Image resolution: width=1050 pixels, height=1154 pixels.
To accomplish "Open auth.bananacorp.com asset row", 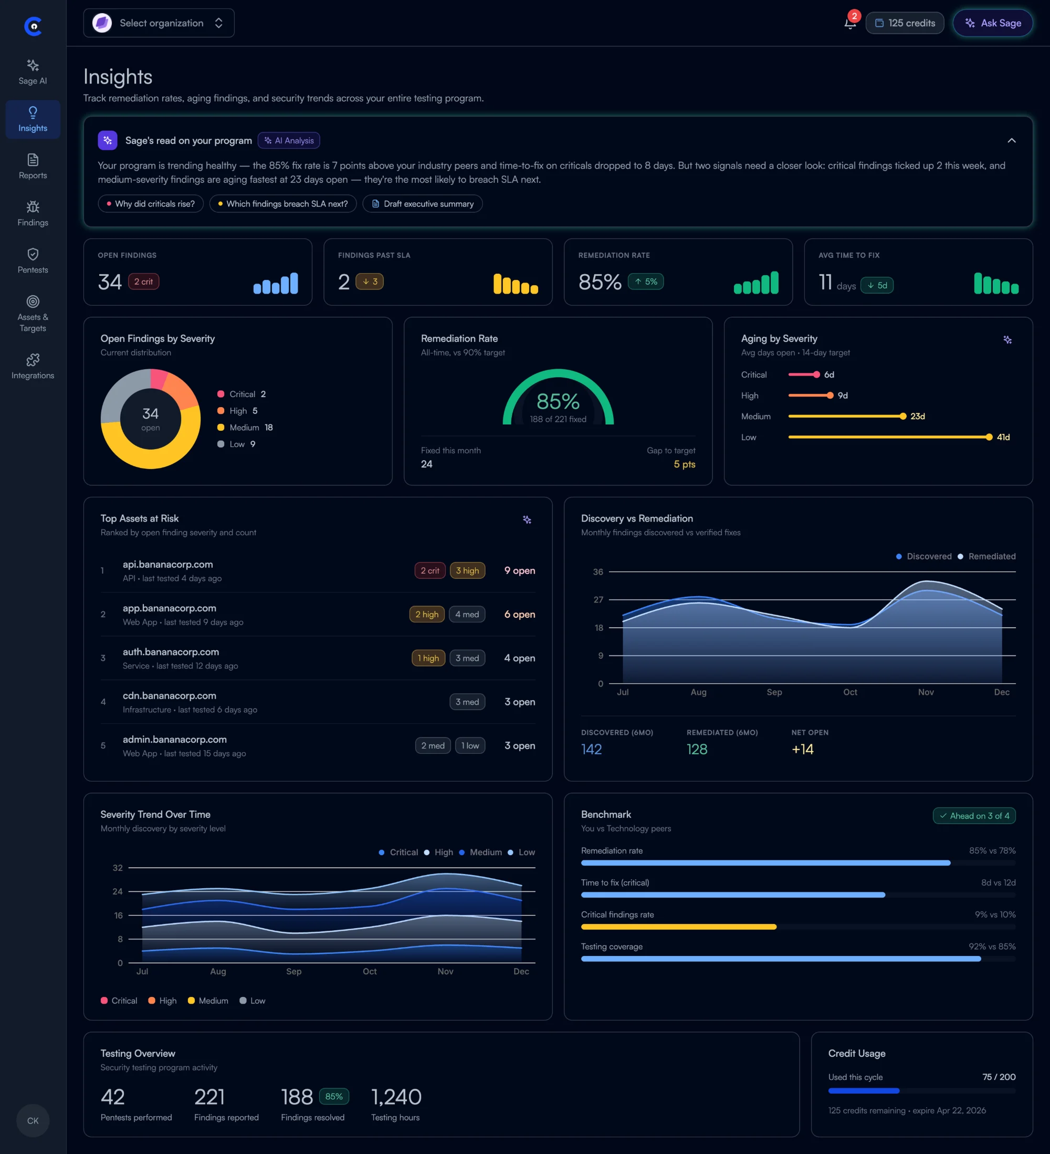I will click(318, 658).
